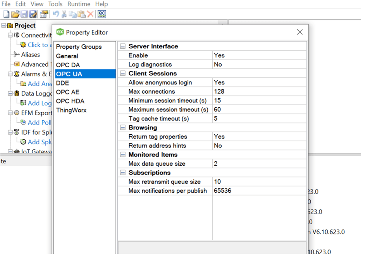370x255 pixels.
Task: Close the Property Editor dialog
Action: tap(300, 32)
